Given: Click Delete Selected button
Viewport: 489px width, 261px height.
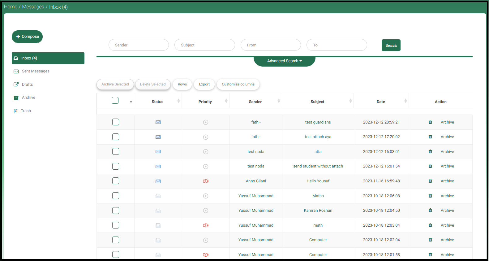Looking at the screenshot, I should [x=153, y=84].
